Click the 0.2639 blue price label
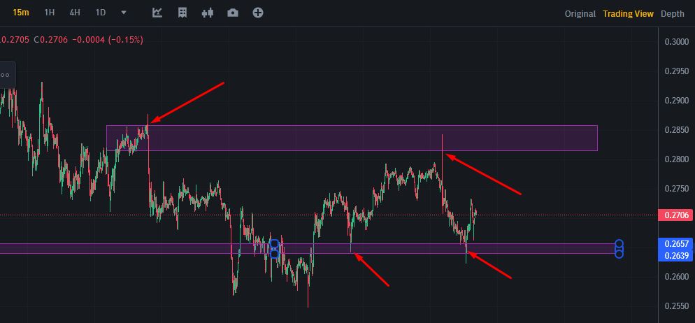Viewport: 695px width, 323px height. coord(676,256)
